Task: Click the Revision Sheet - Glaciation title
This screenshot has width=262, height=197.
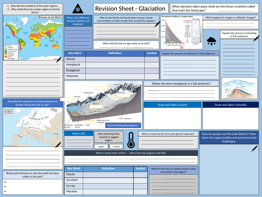Action: (x=131, y=8)
